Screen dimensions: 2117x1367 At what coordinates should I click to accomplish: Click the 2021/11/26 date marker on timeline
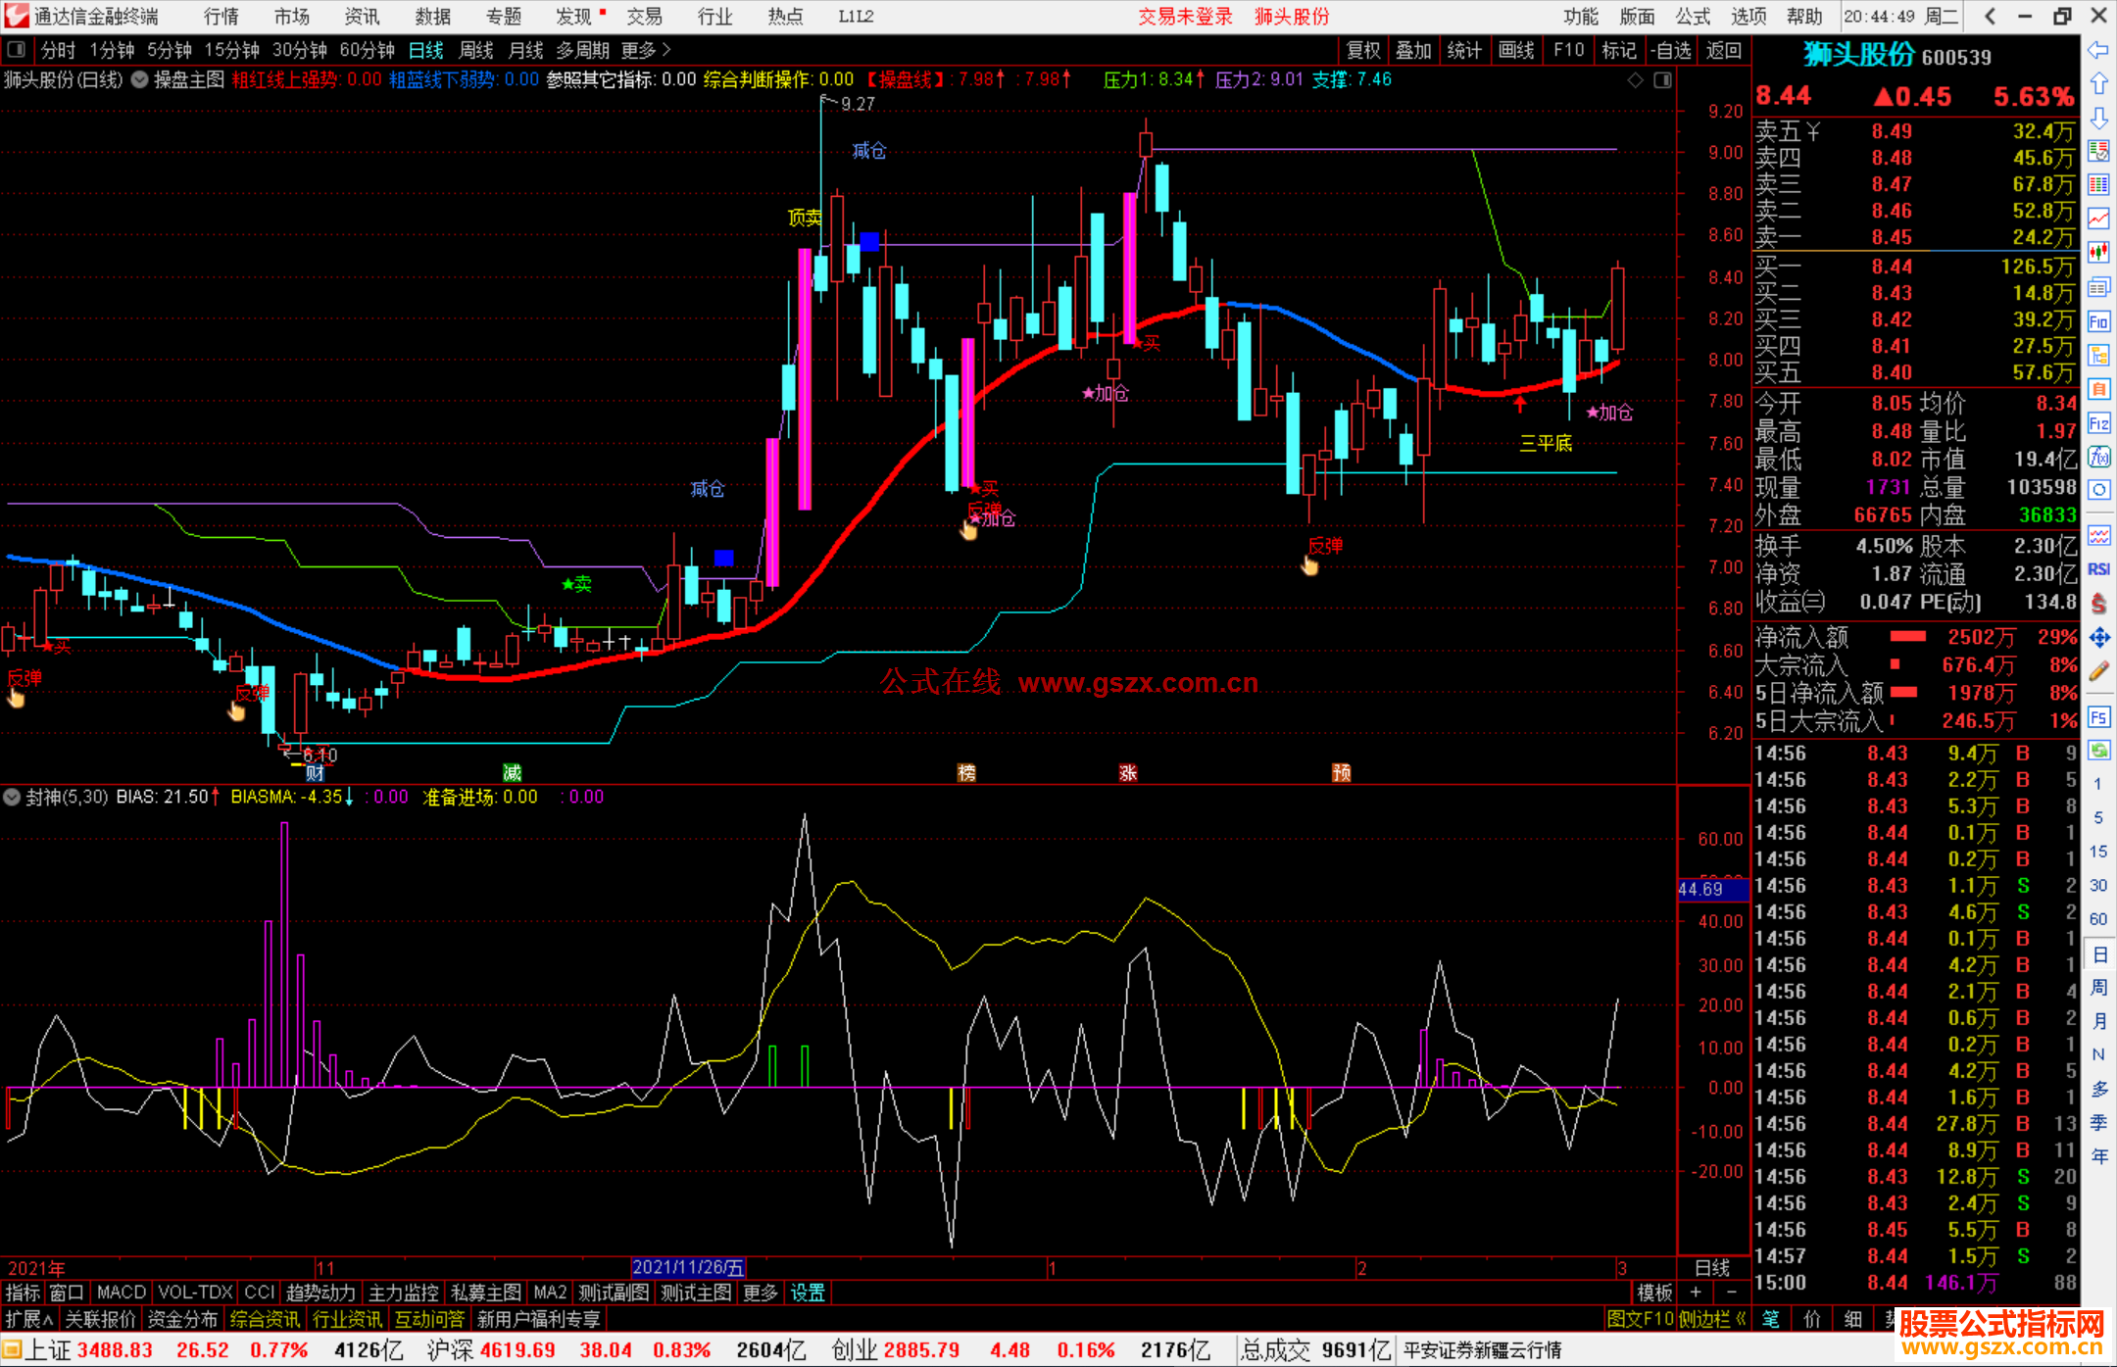point(688,1267)
